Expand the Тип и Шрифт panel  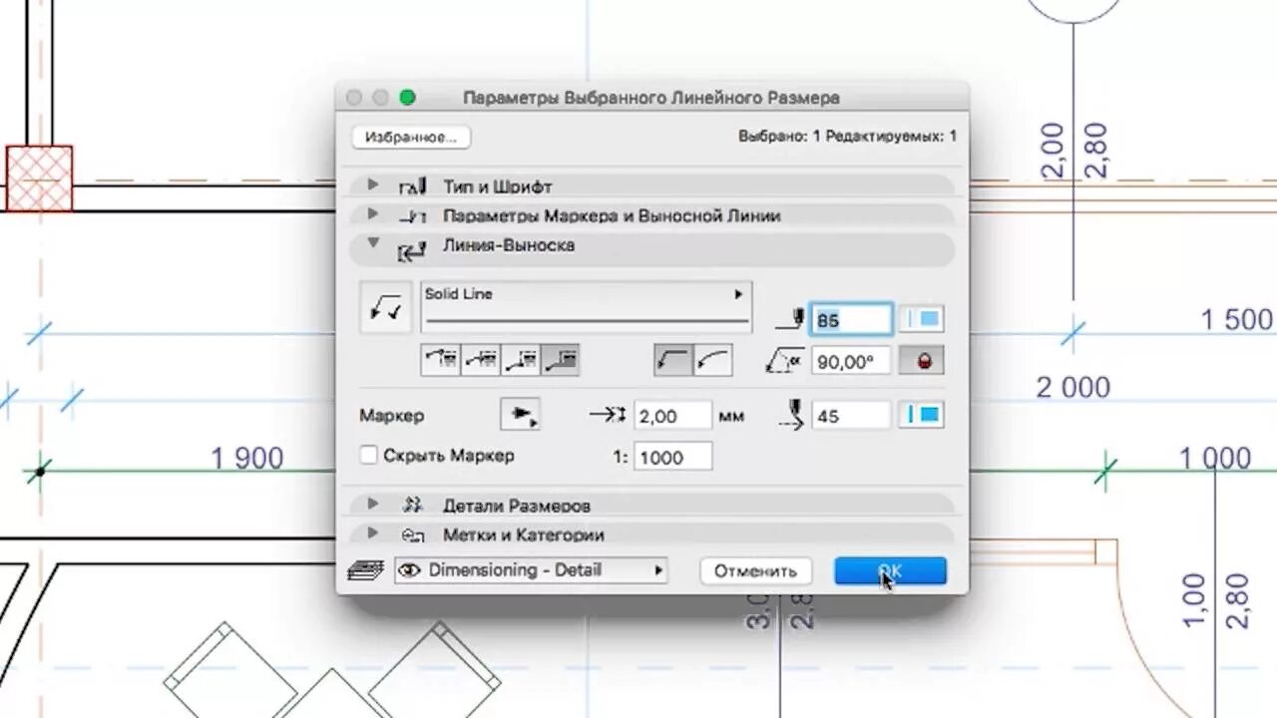tap(373, 184)
